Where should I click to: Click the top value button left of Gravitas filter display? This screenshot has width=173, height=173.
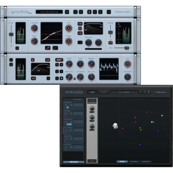[x=80, y=24]
